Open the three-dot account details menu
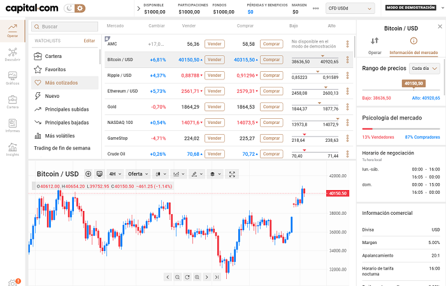The width and height of the screenshot is (446, 286). [x=316, y=8]
